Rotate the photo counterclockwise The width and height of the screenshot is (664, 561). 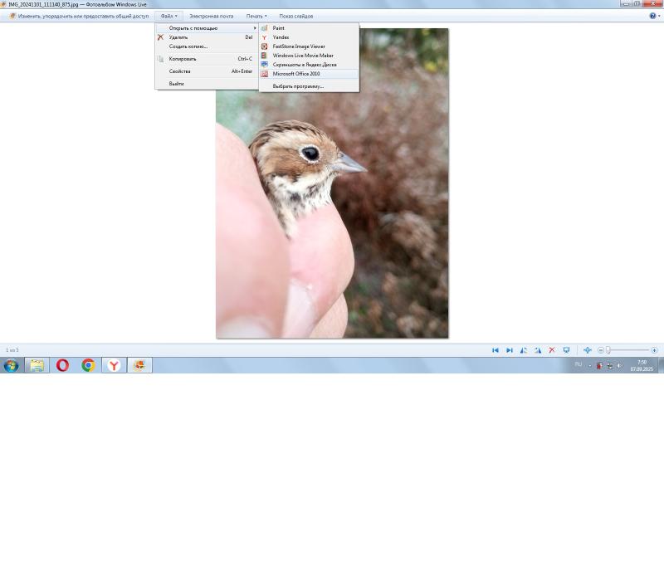(524, 350)
